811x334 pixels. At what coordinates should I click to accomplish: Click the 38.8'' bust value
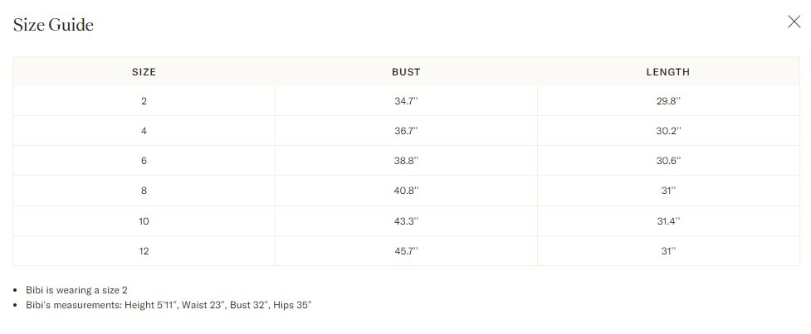(406, 161)
